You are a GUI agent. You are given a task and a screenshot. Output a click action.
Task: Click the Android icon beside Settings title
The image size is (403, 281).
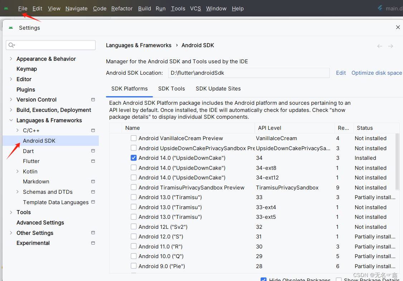coord(11,28)
